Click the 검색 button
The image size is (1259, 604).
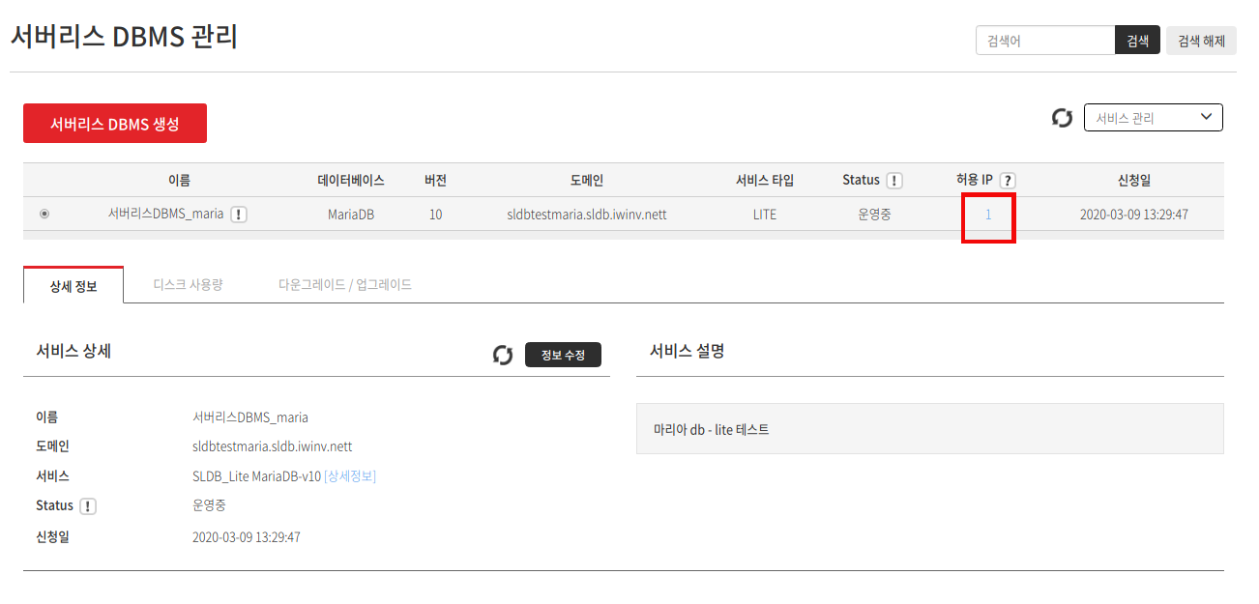coord(1138,41)
